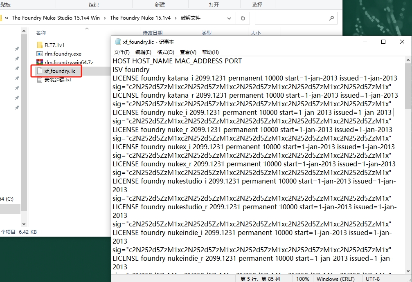Click the rlm.foundry.exe file name
The height and width of the screenshot is (282, 412).
63,54
